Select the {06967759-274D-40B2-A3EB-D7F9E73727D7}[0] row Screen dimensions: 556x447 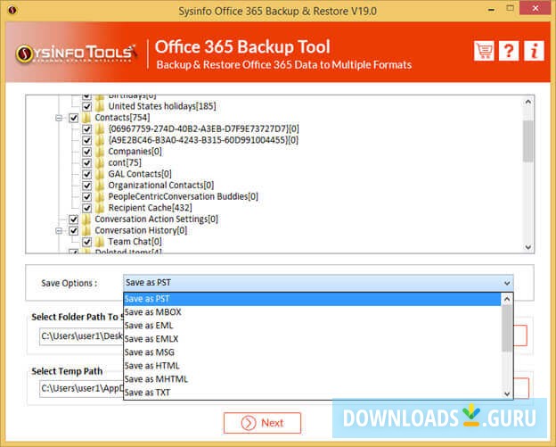203,128
